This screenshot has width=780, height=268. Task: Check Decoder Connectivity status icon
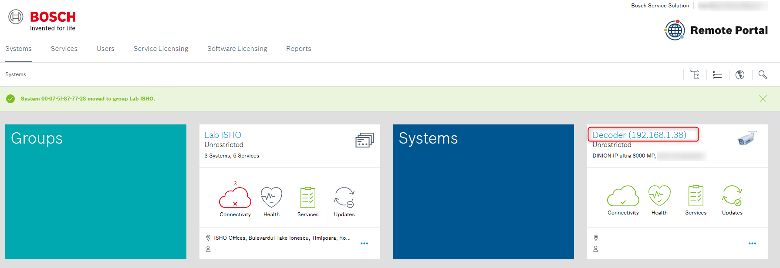[x=623, y=196]
